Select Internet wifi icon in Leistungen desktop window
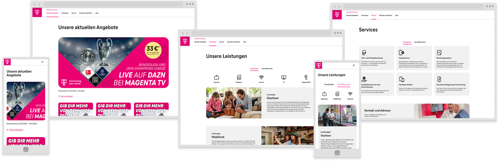This screenshot has width=499, height=161. pyautogui.click(x=261, y=77)
